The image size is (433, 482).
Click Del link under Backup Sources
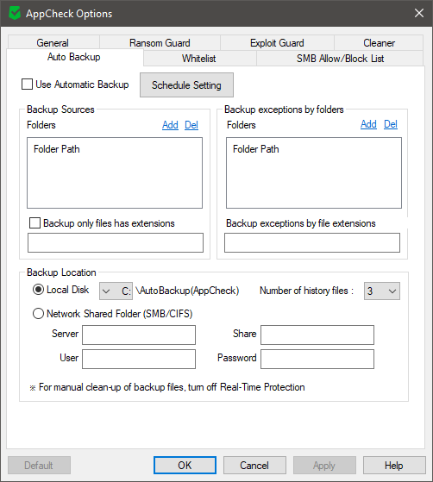click(191, 125)
